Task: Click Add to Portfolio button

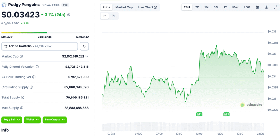Action: click(x=40, y=46)
